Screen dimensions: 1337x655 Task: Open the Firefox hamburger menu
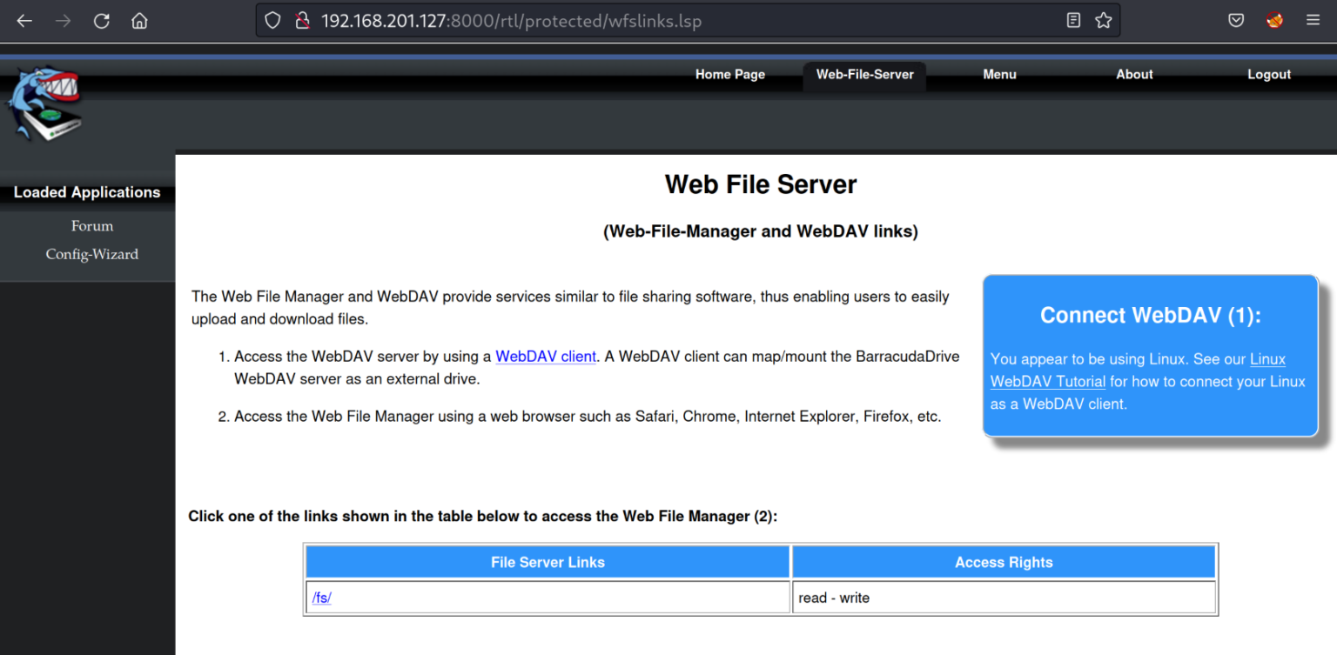point(1313,21)
